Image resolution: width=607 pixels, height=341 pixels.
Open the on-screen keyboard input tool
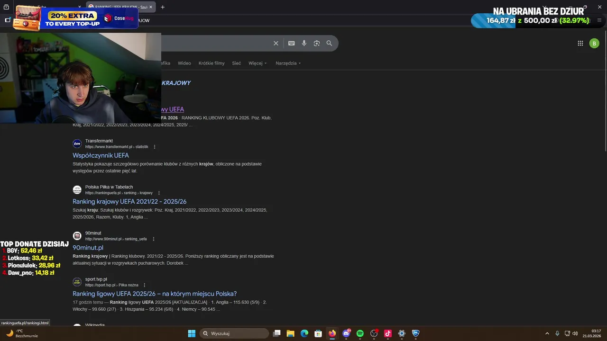[x=291, y=43]
